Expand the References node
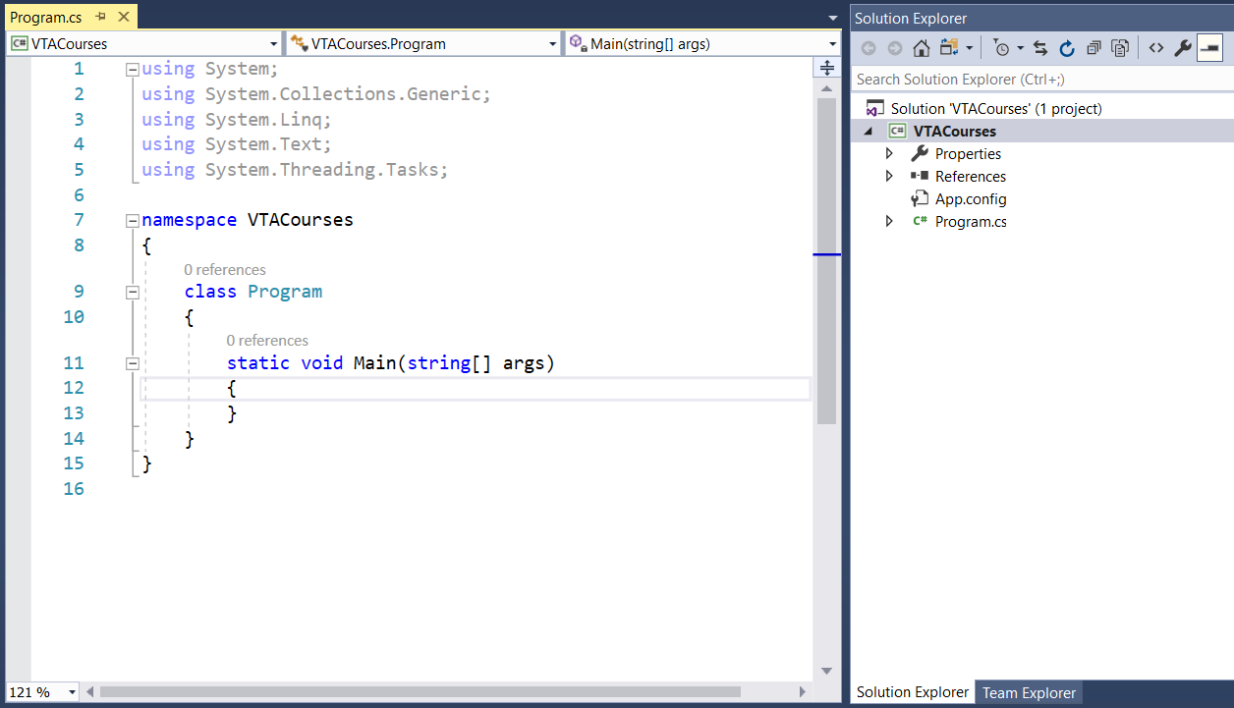The width and height of the screenshot is (1234, 708). pos(889,177)
